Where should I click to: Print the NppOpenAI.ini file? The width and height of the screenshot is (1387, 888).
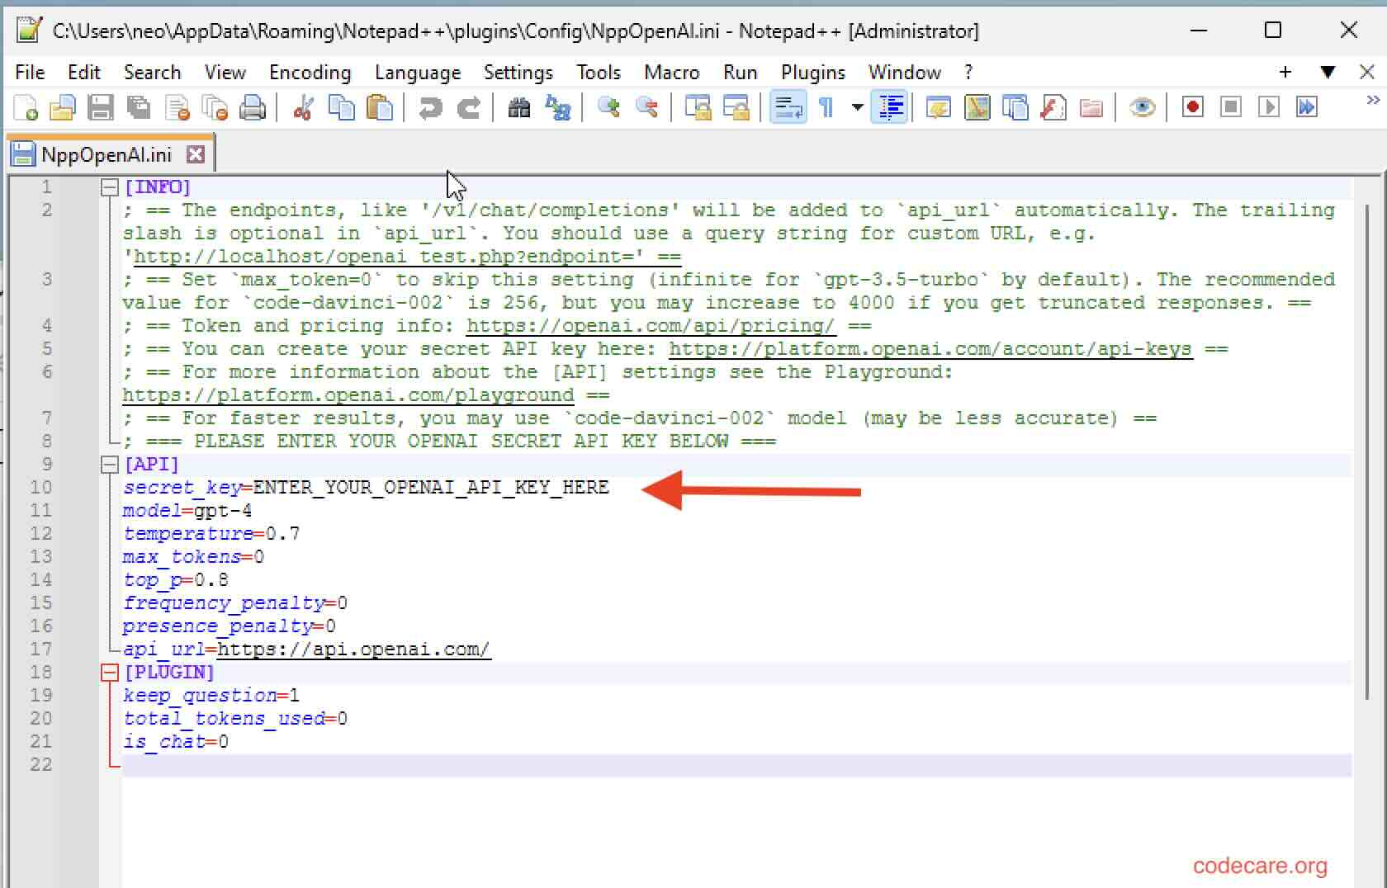coord(253,107)
